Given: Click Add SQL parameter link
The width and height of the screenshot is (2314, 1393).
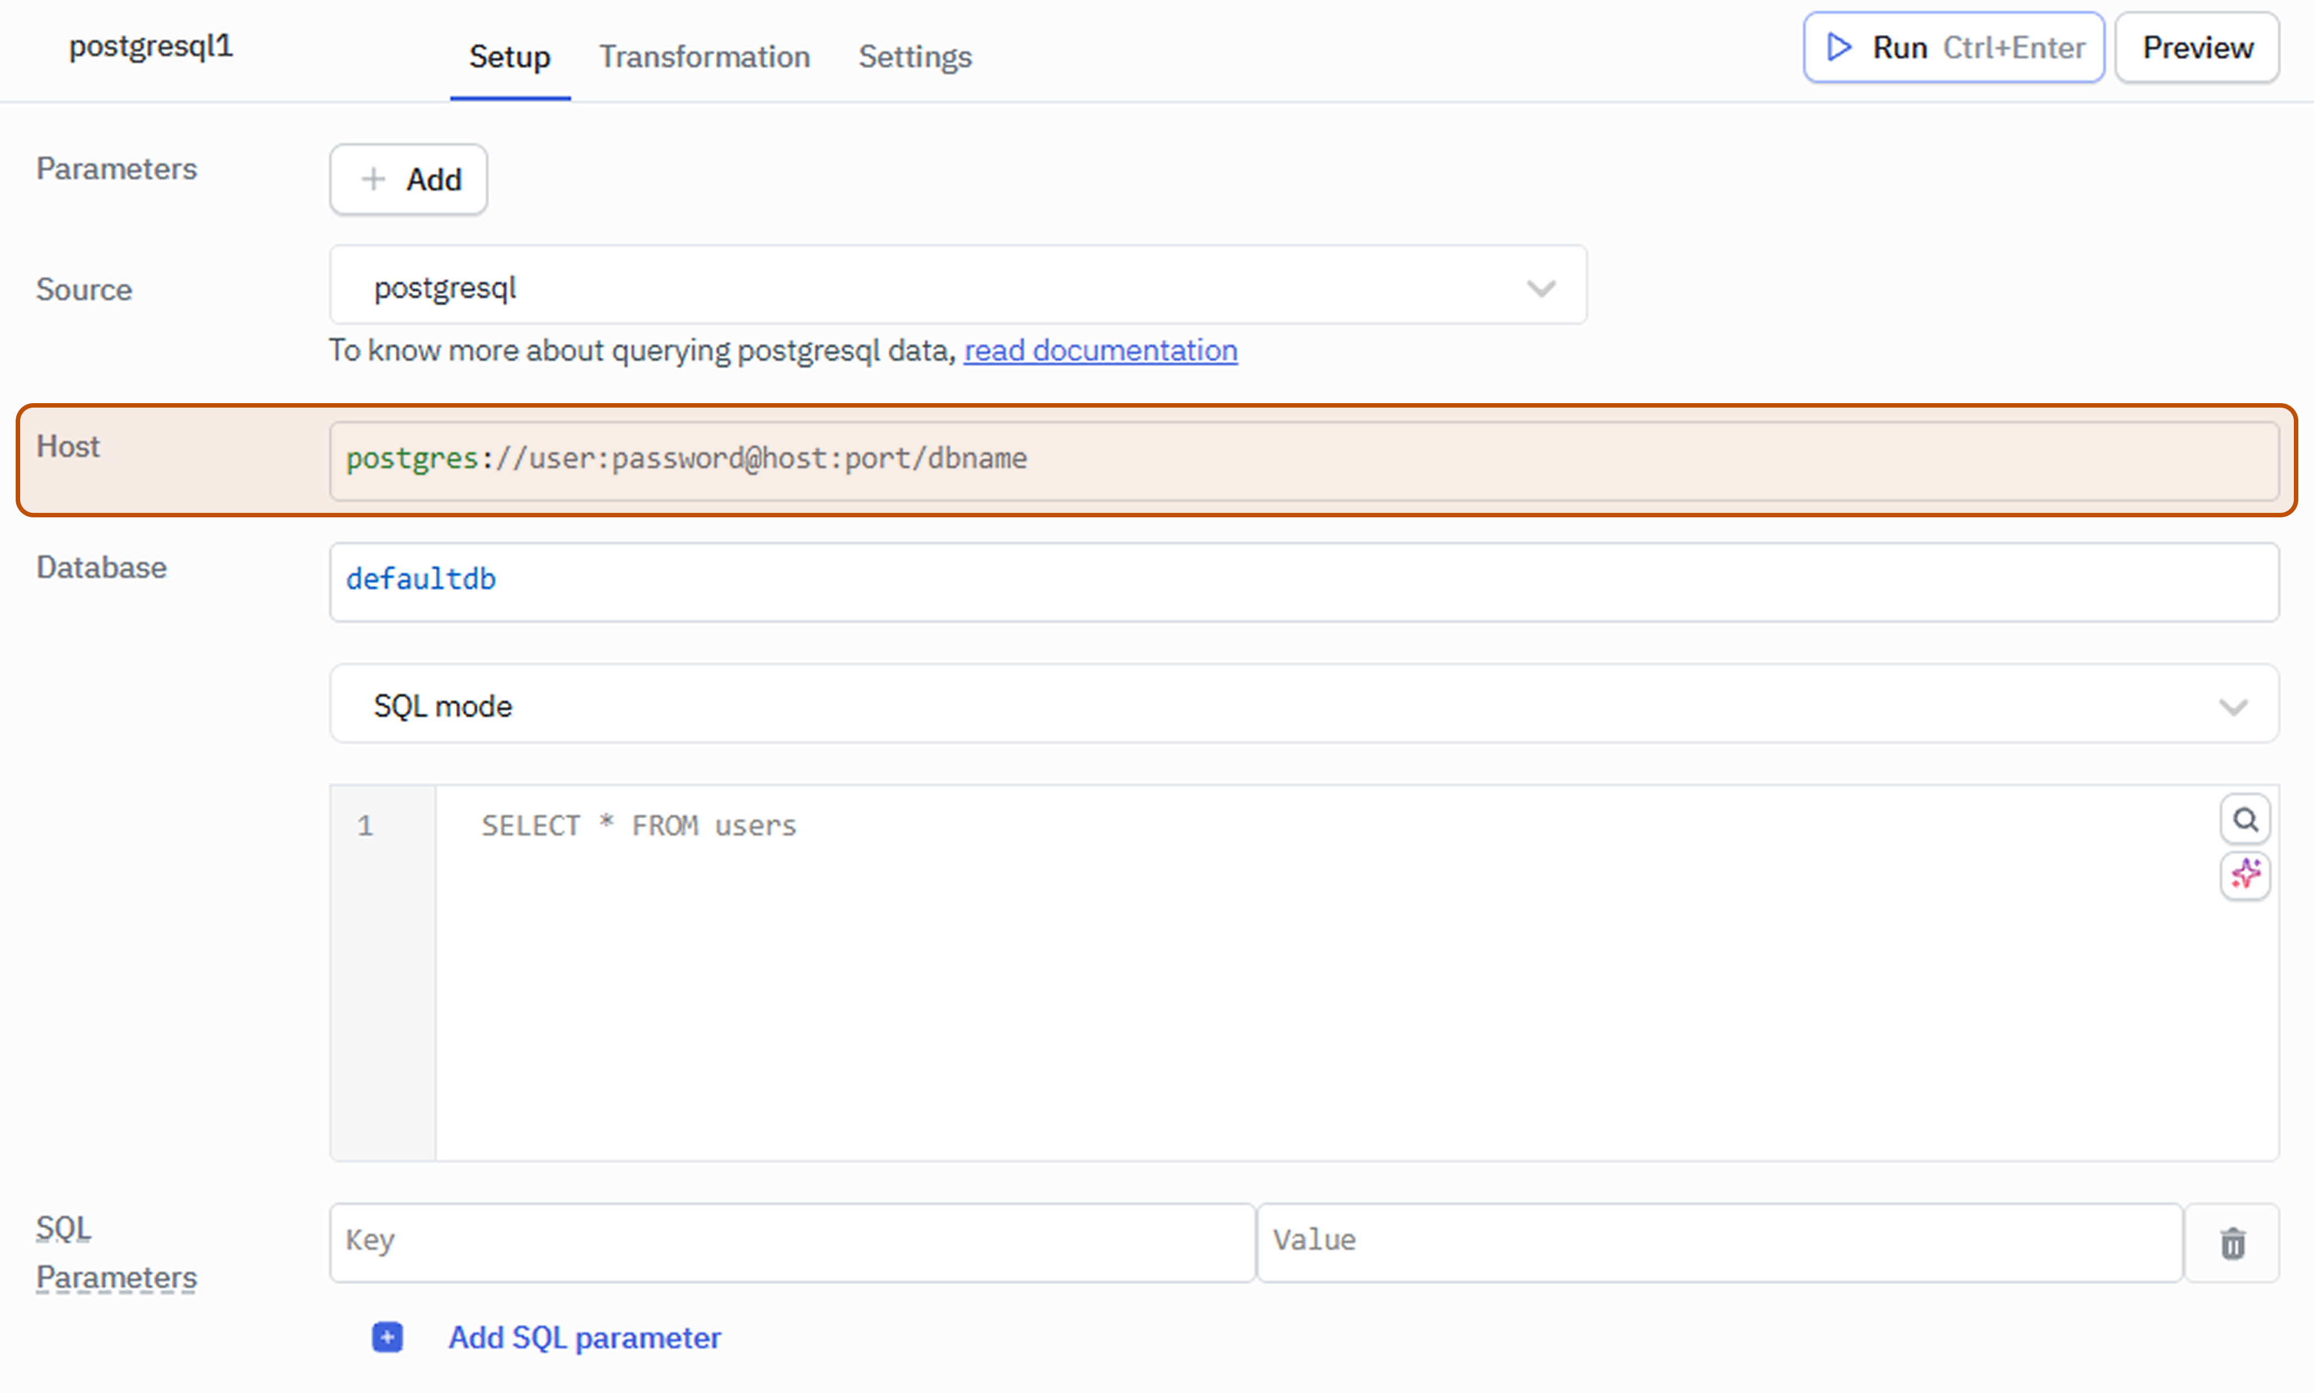Looking at the screenshot, I should pos(584,1336).
